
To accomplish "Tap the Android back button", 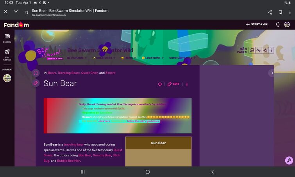I will 213,172.
